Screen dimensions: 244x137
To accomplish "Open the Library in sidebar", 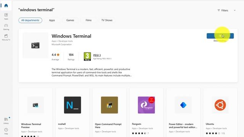I will [x=6, y=121].
